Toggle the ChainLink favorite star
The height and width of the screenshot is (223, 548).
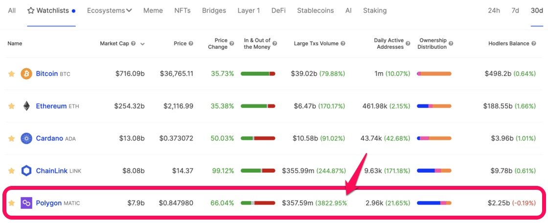tap(12, 171)
